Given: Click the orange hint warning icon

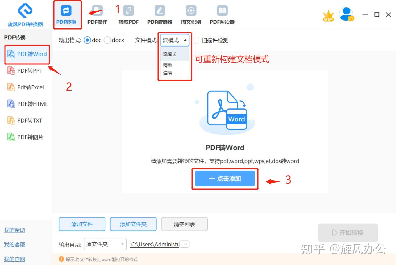Looking at the screenshot, I should [61, 259].
